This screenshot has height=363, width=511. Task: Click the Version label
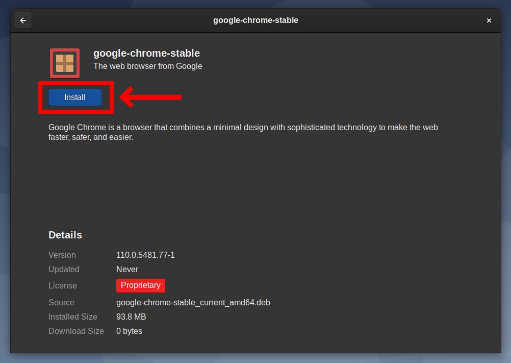pyautogui.click(x=62, y=255)
